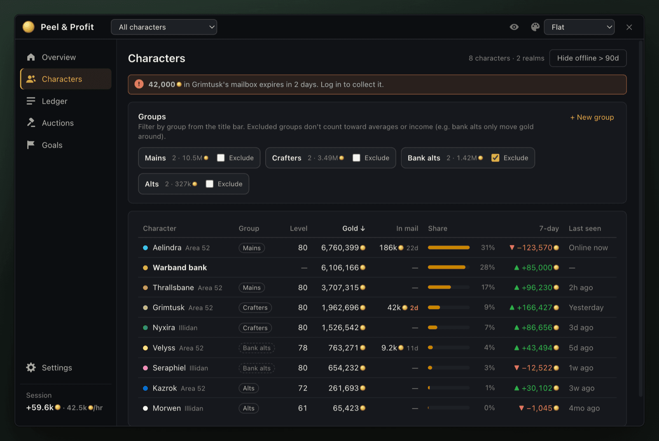Uncheck Exclude for Bank alts group
Image resolution: width=659 pixels, height=441 pixels.
(495, 158)
